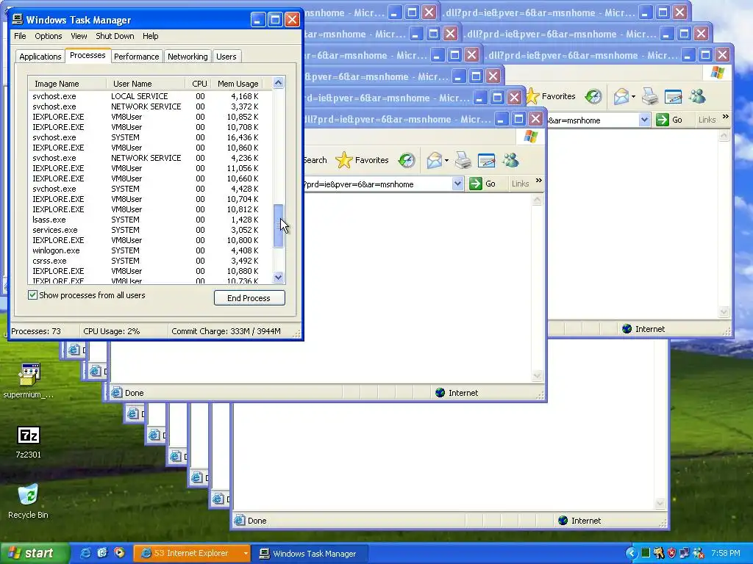
Task: Open Messenger icon in rear right Explorer window
Action: coord(697,96)
